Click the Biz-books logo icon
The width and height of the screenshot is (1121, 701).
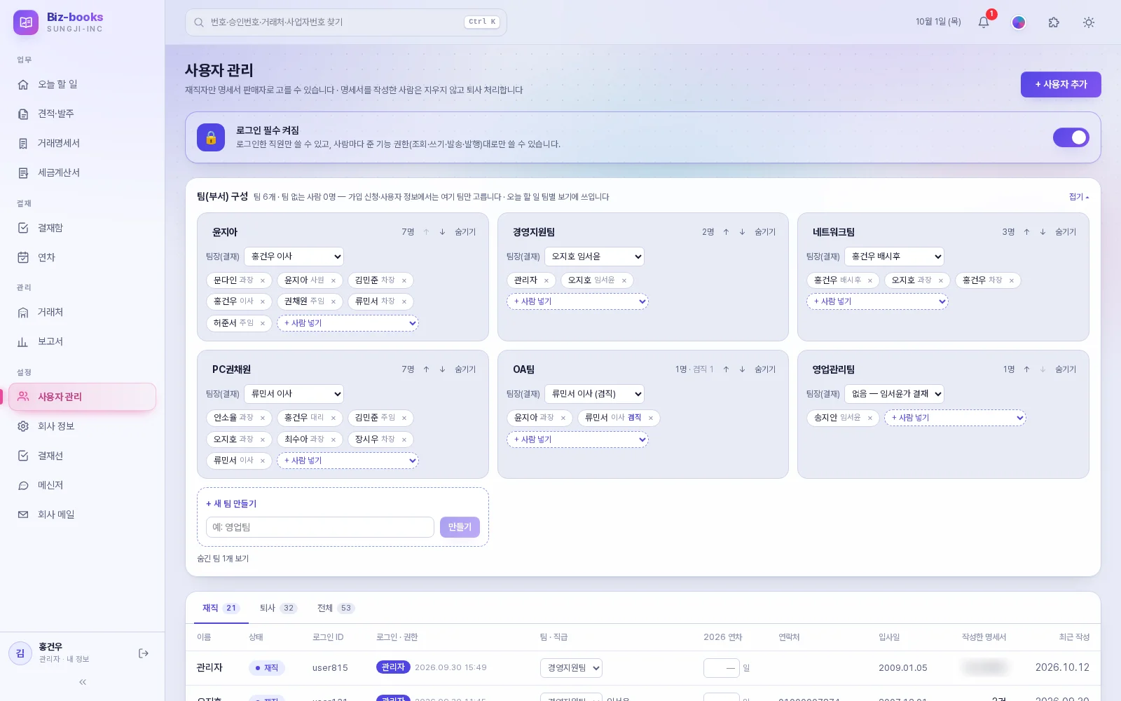[x=26, y=22]
